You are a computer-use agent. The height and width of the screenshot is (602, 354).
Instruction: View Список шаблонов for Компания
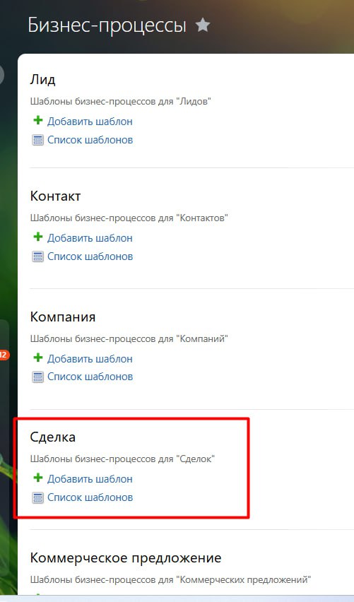tap(90, 377)
